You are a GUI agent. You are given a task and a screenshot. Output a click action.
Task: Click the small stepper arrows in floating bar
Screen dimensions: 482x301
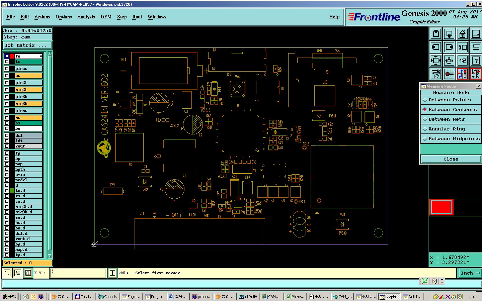(442, 281)
